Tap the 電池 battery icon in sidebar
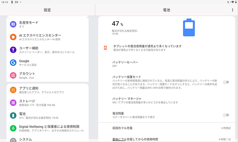Image resolution: width=238 pixels, height=142 pixels. pos(13,115)
